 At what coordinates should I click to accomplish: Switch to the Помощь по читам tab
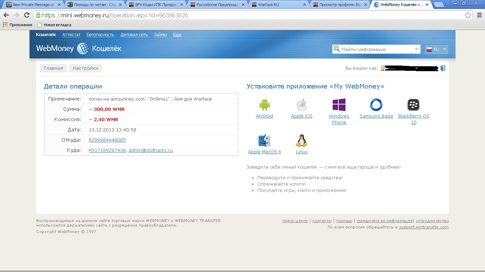tap(94, 5)
